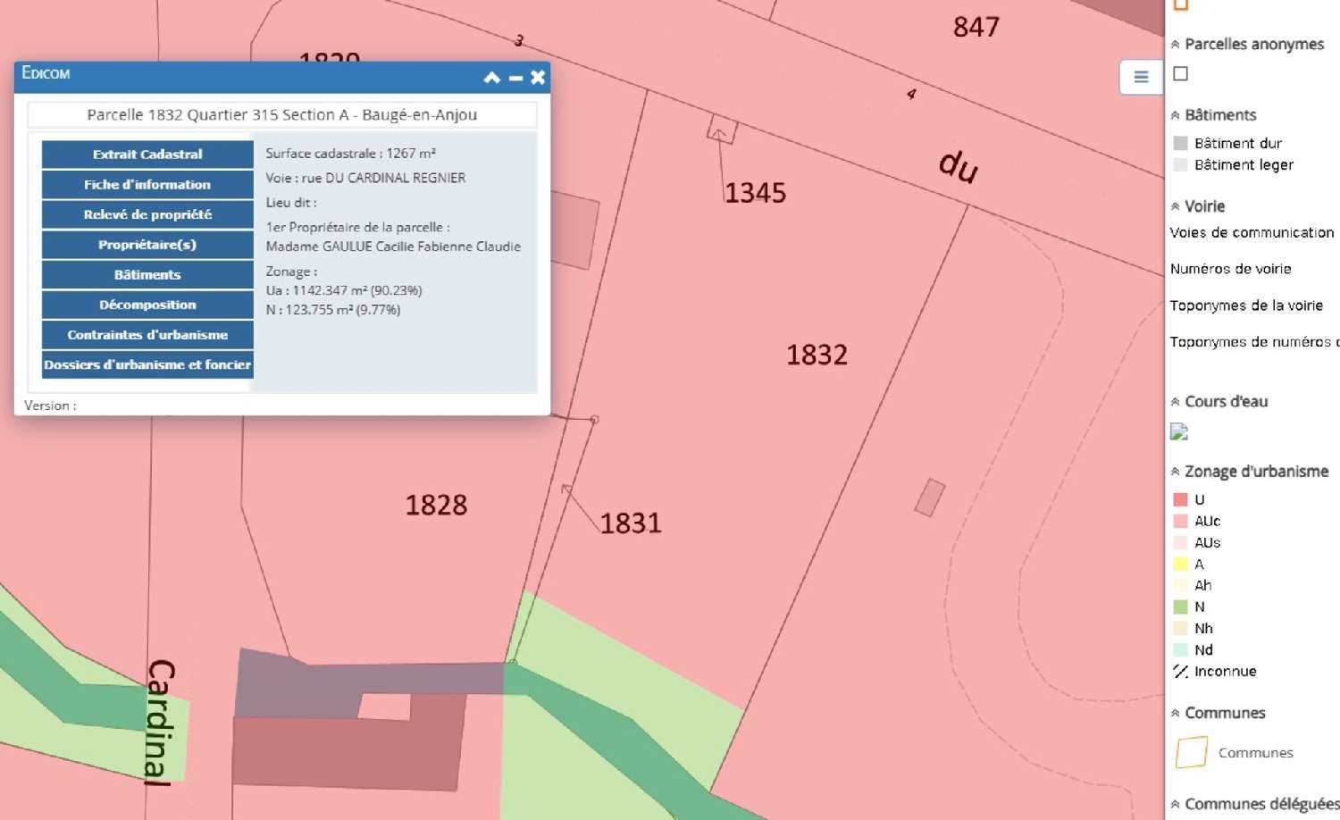Click the broken image under Cours d'eau
Screen dimensions: 1340x820
(x=1179, y=432)
